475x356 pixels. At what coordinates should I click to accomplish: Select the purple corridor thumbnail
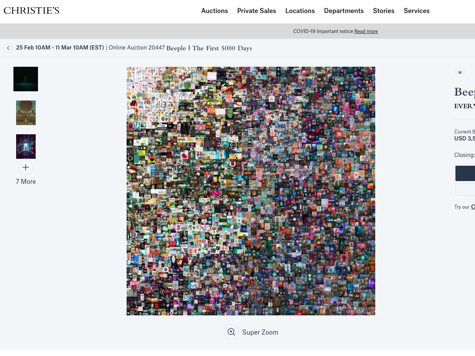pos(26,147)
